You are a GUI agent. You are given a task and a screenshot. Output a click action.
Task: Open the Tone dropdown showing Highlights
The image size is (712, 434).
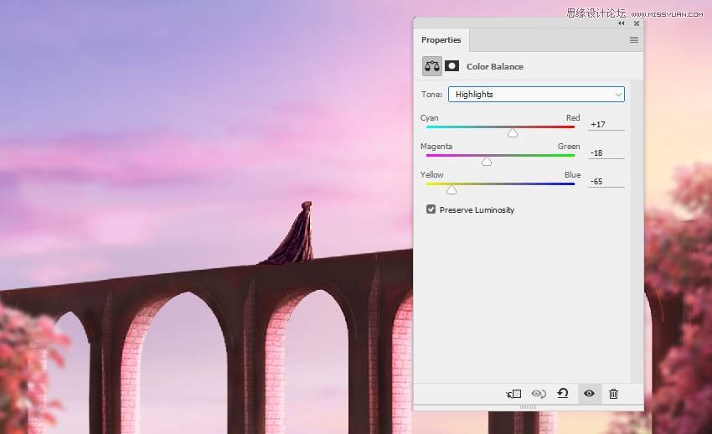point(536,95)
